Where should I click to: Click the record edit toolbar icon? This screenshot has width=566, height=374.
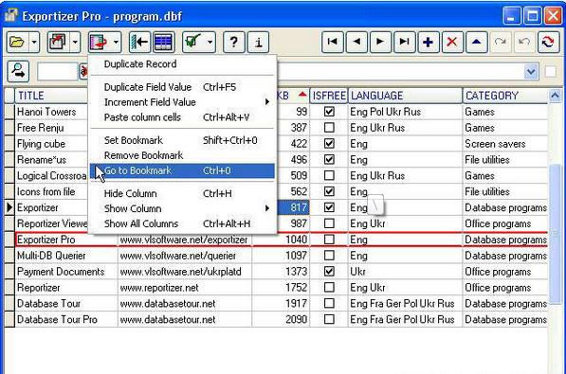pyautogui.click(x=99, y=43)
